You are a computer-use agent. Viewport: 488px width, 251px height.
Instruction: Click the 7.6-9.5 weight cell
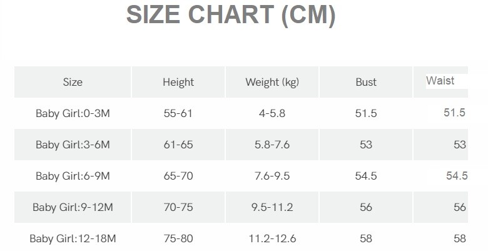(272, 176)
